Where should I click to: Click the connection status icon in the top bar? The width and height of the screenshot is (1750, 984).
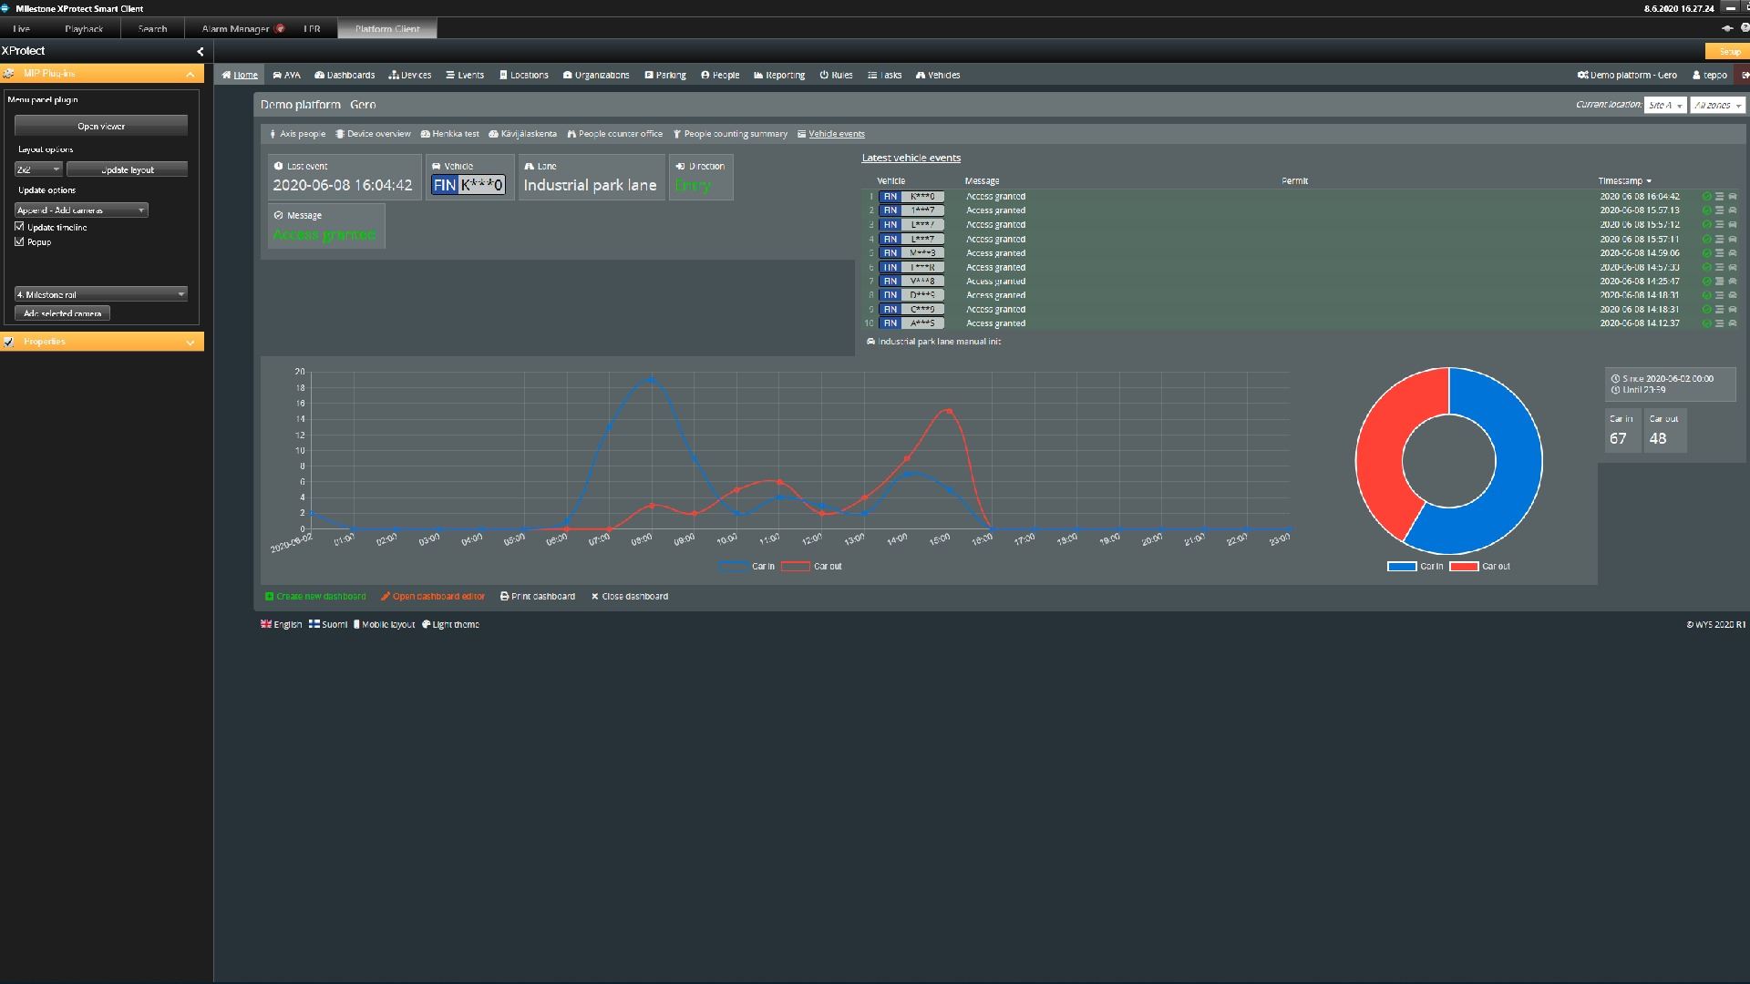click(x=1727, y=28)
